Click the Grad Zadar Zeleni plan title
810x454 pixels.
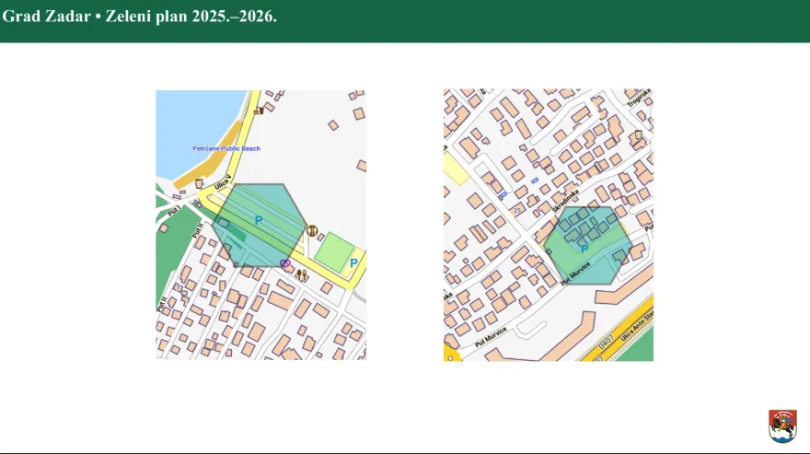click(139, 17)
